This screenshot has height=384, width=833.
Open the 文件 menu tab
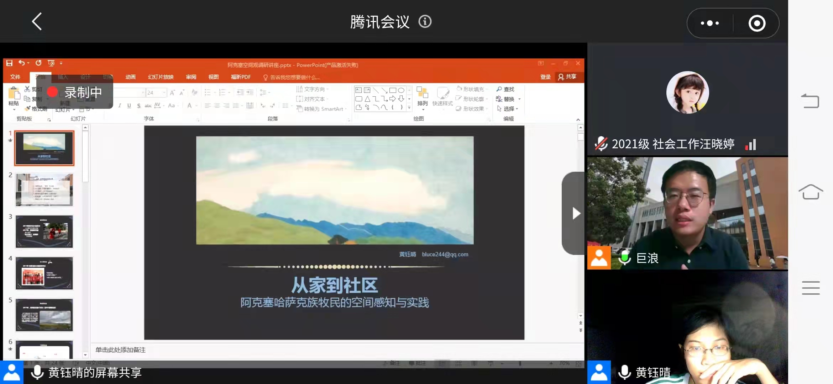pyautogui.click(x=15, y=77)
